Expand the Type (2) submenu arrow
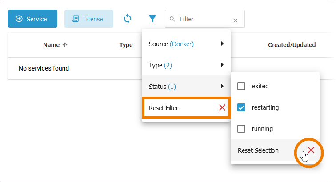This screenshot has width=336, height=182. click(222, 65)
